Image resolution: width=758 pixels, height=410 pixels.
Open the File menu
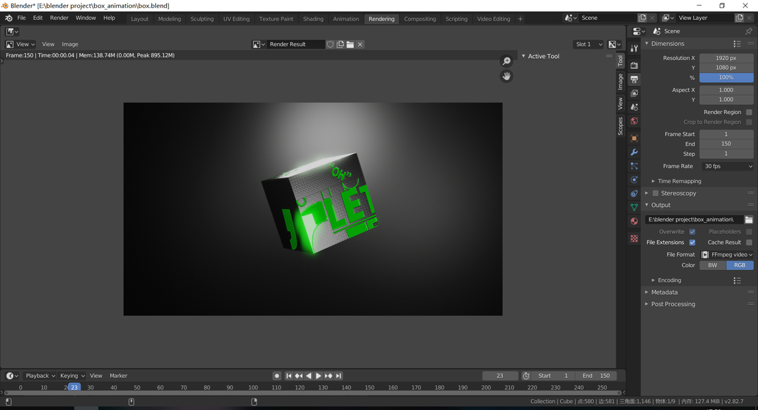[21, 18]
